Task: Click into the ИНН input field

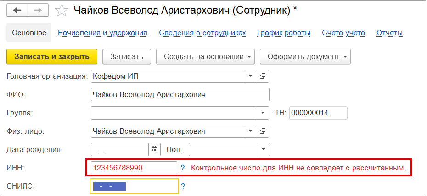Action: pos(134,168)
